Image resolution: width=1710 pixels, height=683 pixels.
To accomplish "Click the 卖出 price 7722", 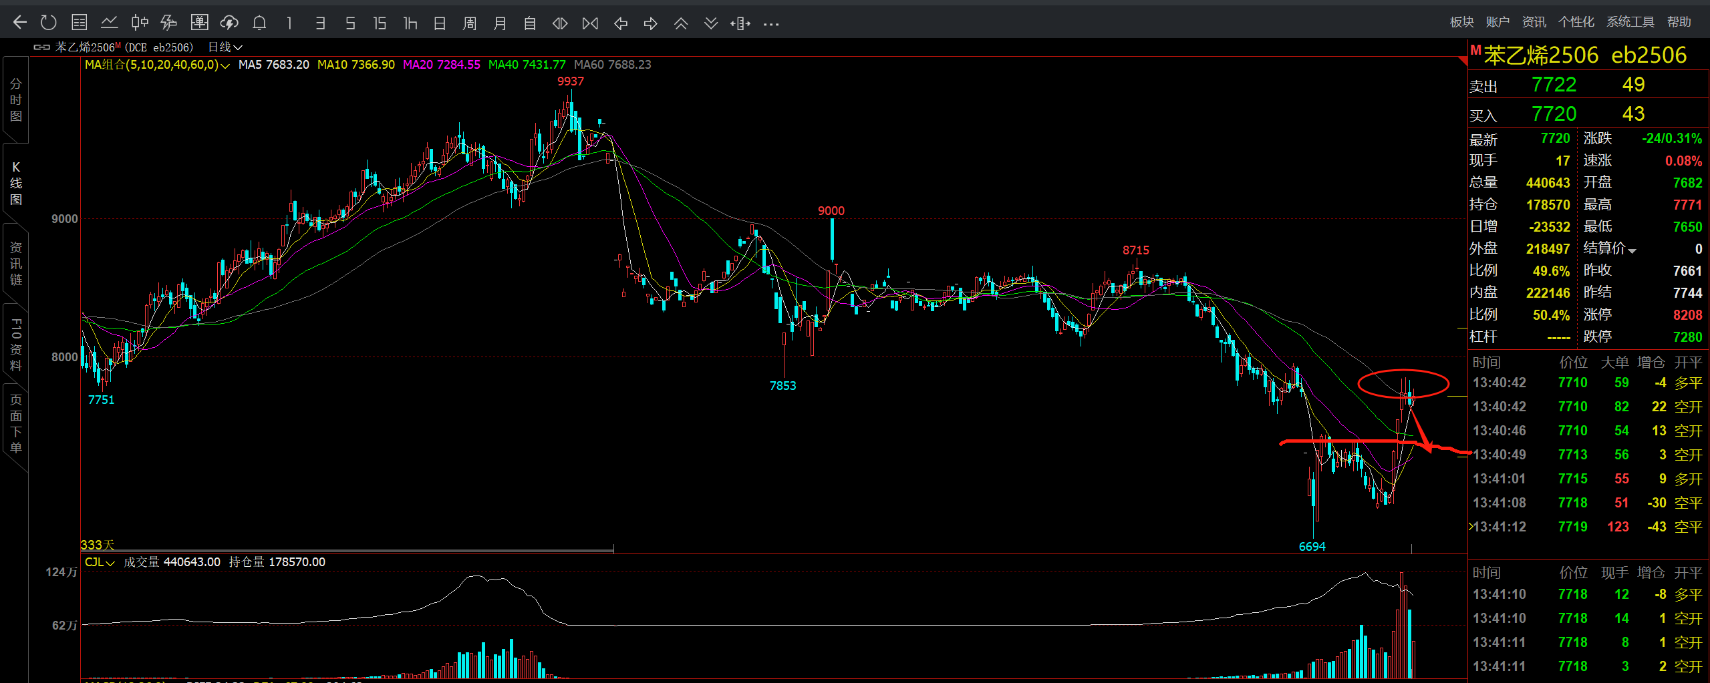I will 1554,85.
